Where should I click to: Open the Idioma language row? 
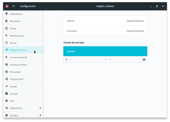tap(105, 21)
